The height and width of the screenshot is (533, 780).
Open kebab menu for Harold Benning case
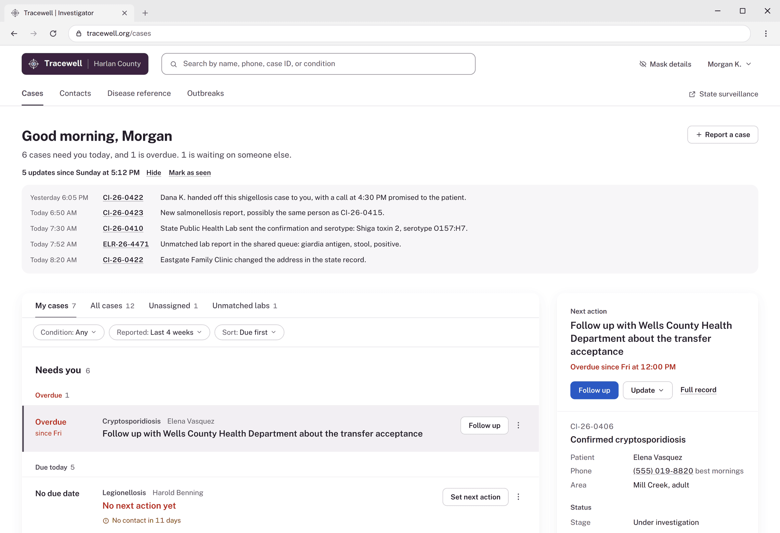click(518, 497)
